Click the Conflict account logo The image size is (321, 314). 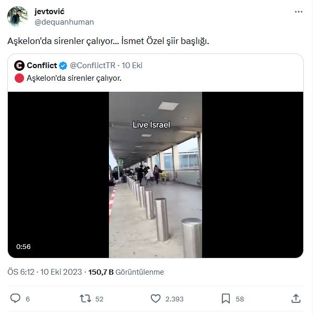click(x=19, y=66)
